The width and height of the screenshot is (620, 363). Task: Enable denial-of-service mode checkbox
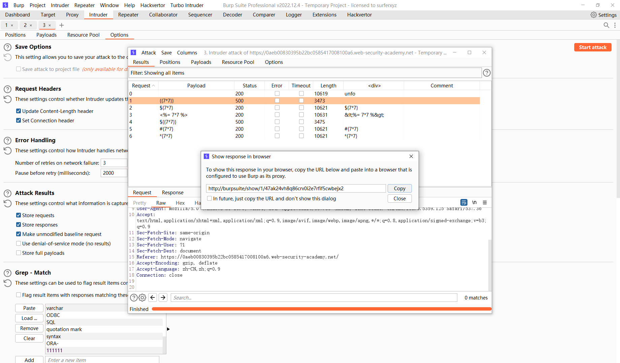tap(19, 244)
